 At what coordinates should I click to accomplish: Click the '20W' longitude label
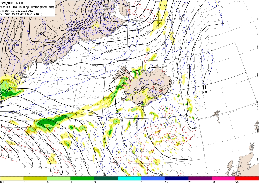[137, 1]
